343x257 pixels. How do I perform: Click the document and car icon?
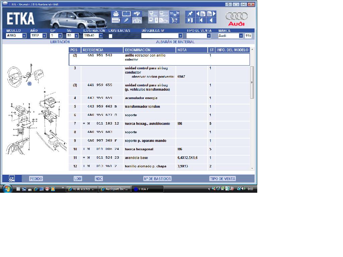(164, 20)
